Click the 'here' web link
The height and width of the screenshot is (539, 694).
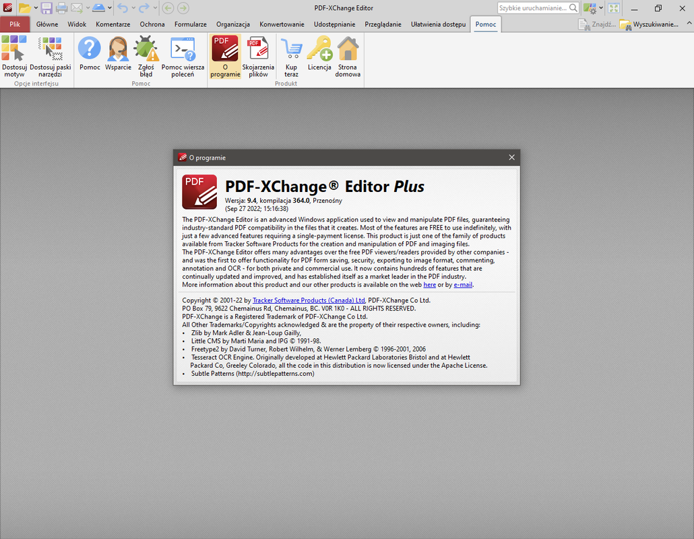click(x=429, y=284)
